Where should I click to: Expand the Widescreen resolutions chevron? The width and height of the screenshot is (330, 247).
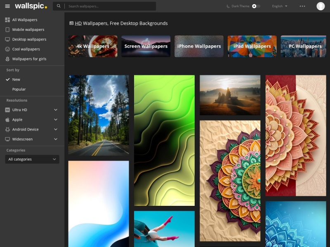point(56,139)
